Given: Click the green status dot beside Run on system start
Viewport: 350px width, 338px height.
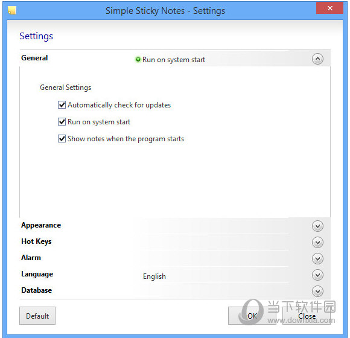Looking at the screenshot, I should [138, 59].
